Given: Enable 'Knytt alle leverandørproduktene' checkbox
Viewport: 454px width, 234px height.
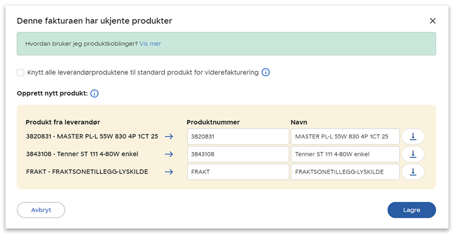Looking at the screenshot, I should pyautogui.click(x=20, y=72).
